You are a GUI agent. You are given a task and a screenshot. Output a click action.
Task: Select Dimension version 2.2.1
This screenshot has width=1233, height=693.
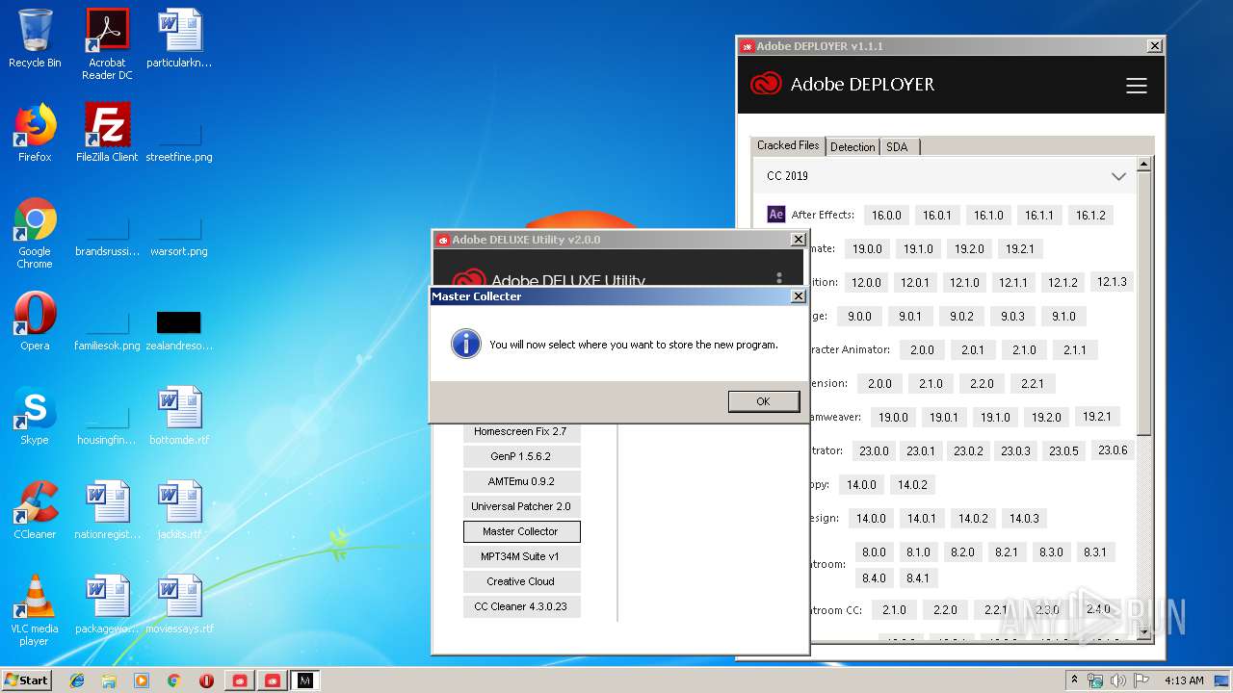[1032, 383]
